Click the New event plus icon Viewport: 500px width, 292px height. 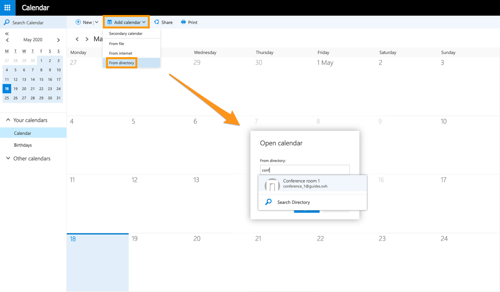click(78, 22)
